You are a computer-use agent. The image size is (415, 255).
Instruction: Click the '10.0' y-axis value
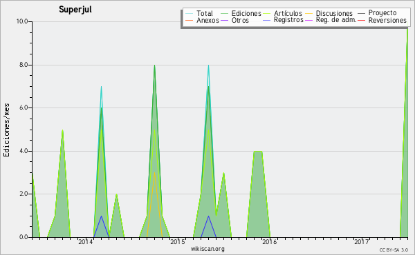[22, 21]
